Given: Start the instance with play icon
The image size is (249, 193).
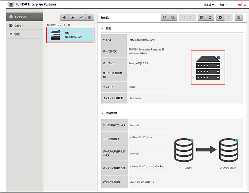Looking at the screenshot, I should click(220, 17).
